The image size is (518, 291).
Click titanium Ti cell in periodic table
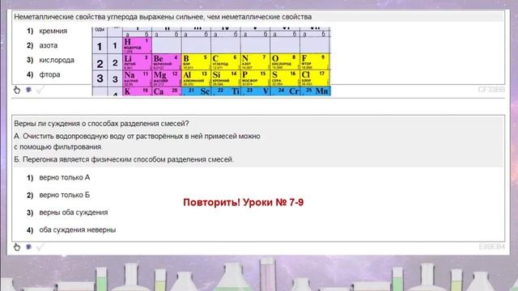[x=226, y=91]
